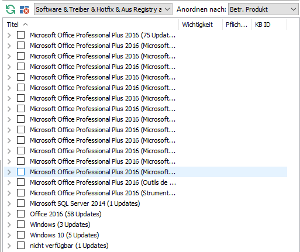Tick the checkbox in the highlighted row
Viewport: 300px width, 252px height.
(x=20, y=172)
